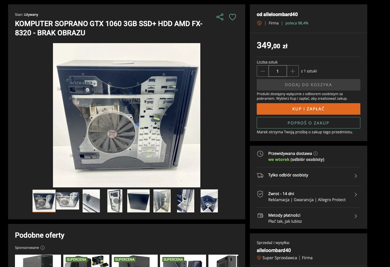Expand the Tylko odbiór osobisty row
The width and height of the screenshot is (390, 267).
[356, 176]
